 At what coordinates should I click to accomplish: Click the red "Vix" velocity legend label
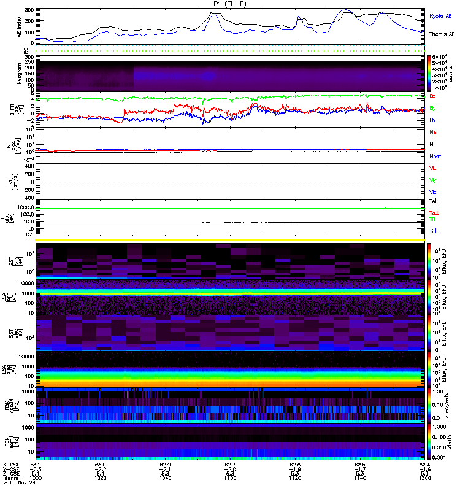tap(433, 168)
